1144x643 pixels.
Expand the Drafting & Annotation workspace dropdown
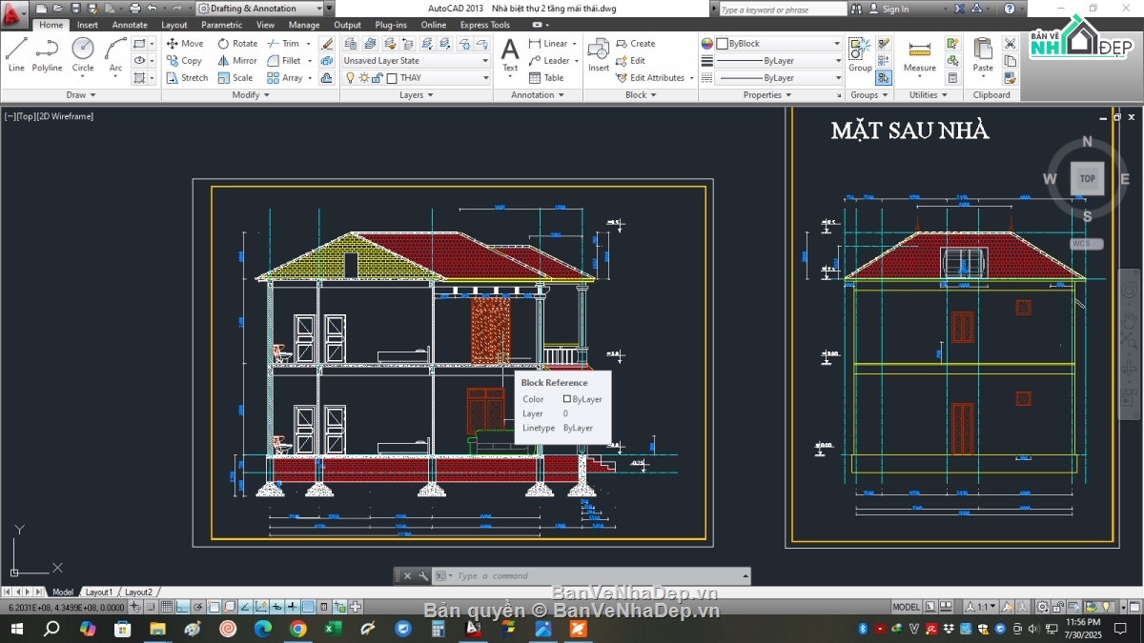tap(329, 9)
